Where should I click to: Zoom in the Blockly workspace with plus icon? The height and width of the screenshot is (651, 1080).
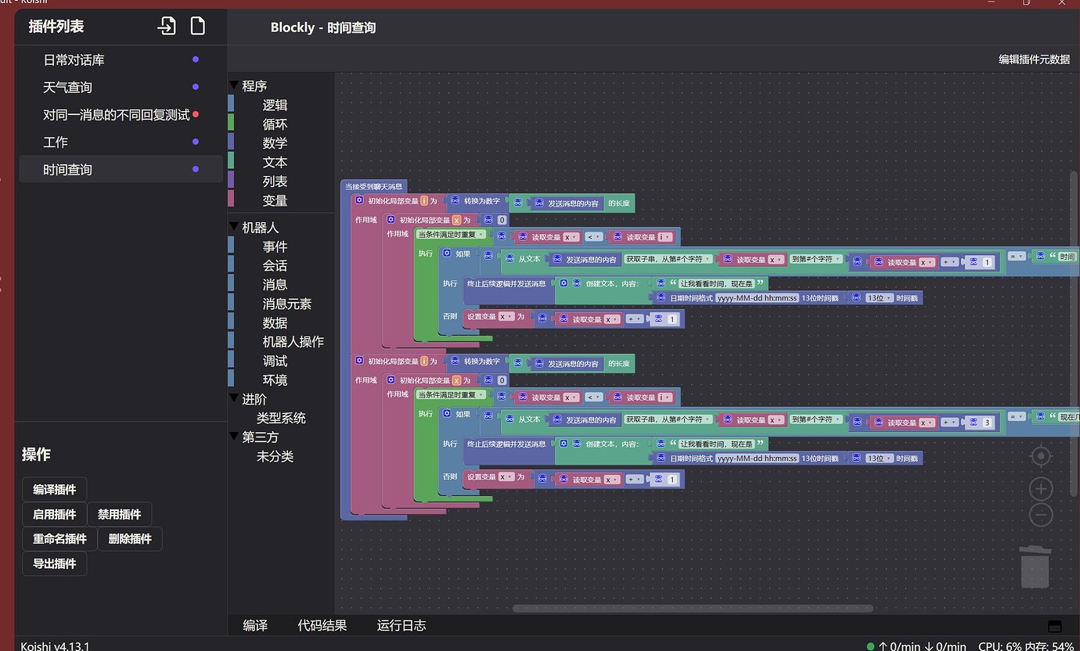click(x=1041, y=488)
